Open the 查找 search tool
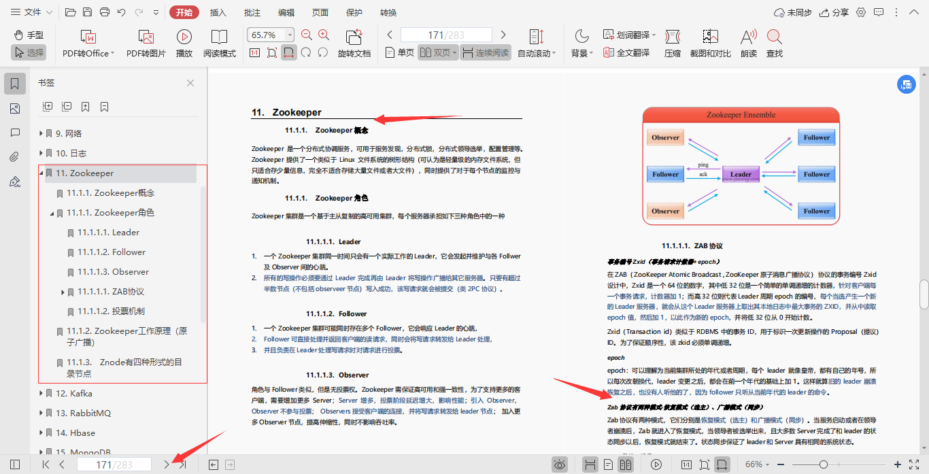The image size is (929, 474). 775,42
